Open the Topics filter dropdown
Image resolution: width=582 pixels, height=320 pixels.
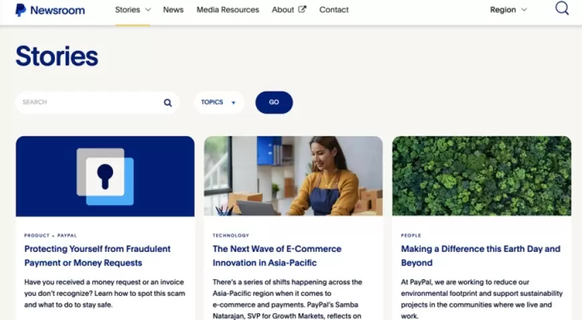point(219,102)
